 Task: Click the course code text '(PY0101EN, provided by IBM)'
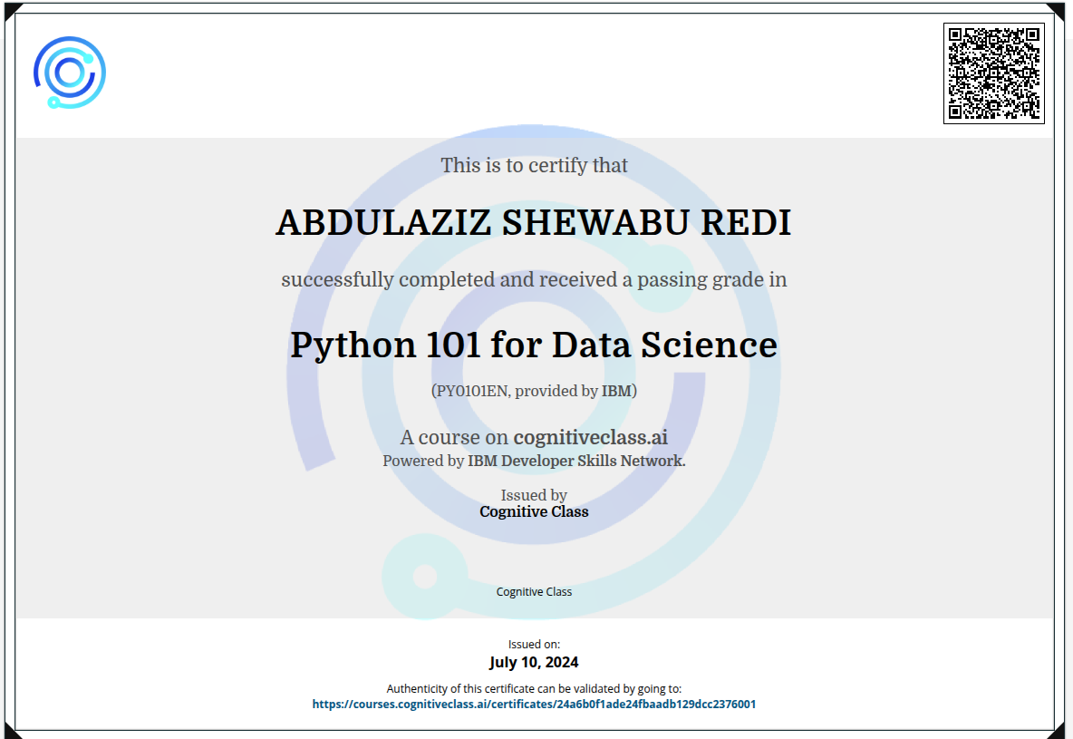coord(534,391)
